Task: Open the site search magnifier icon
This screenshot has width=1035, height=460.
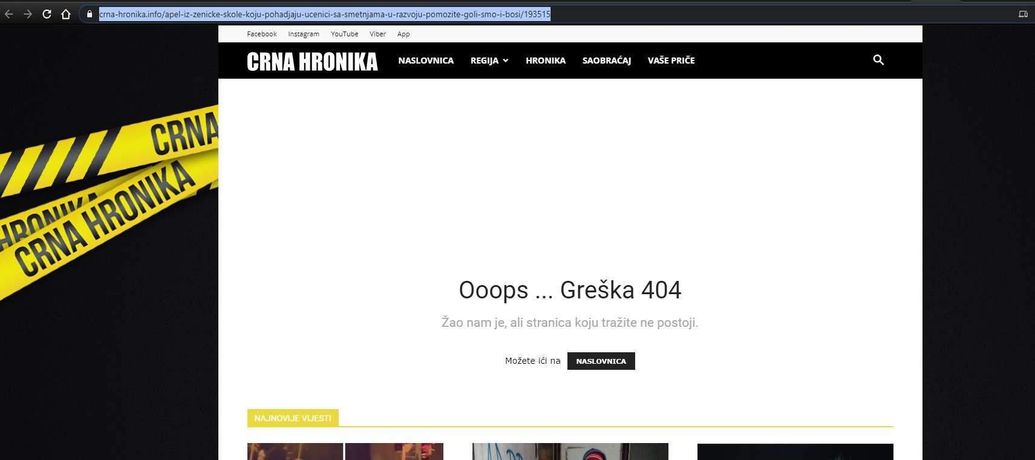Action: [x=878, y=60]
